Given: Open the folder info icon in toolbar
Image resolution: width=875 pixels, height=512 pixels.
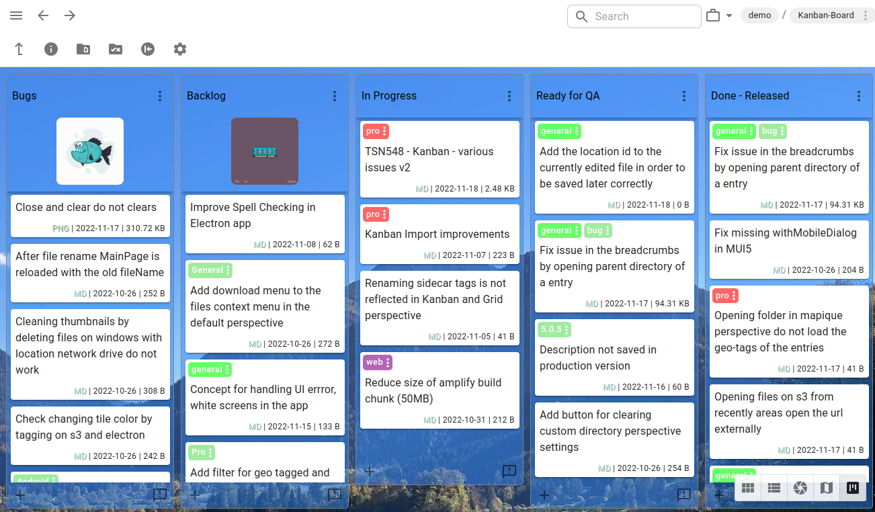Looking at the screenshot, I should coord(51,48).
